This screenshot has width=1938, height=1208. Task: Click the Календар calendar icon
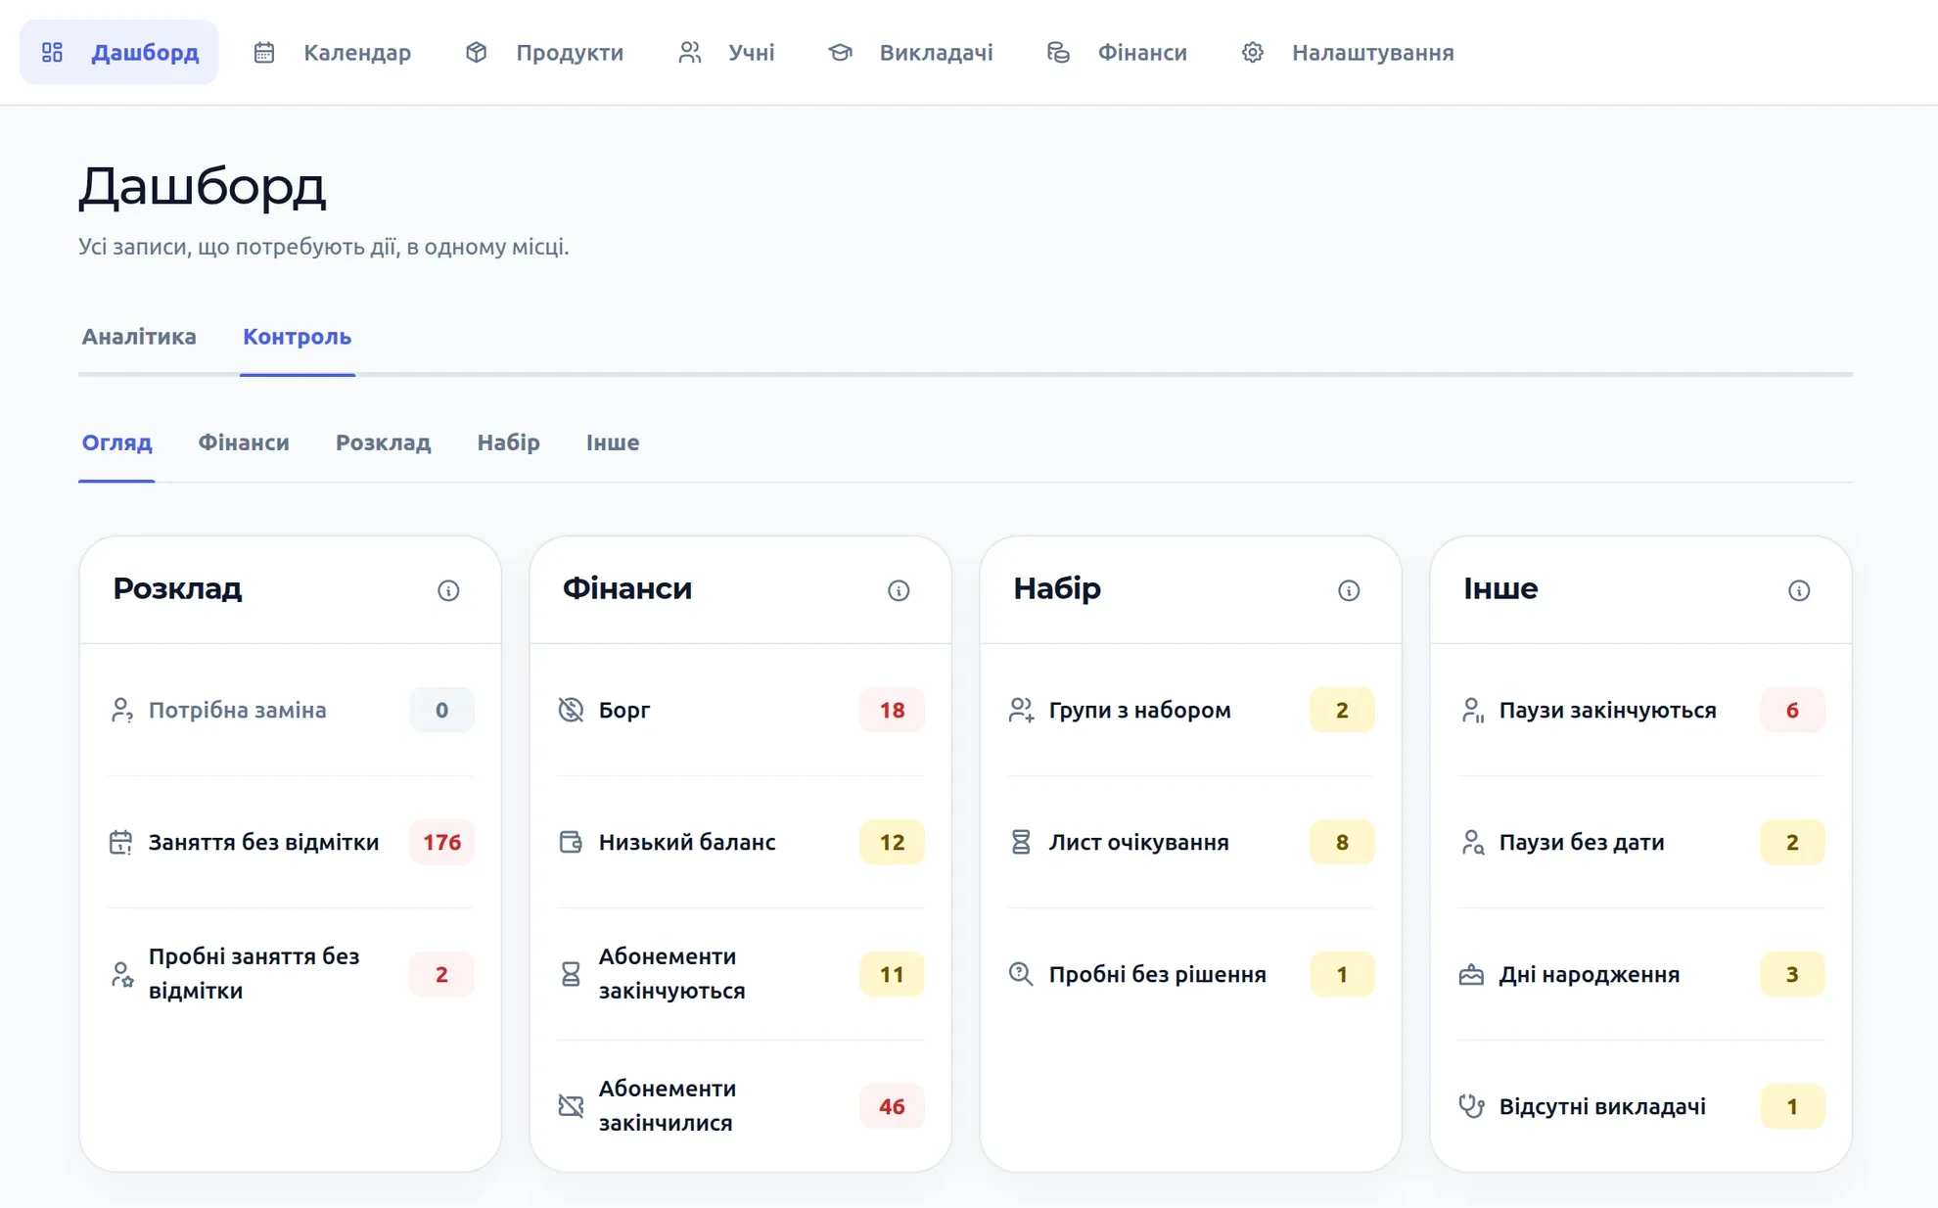click(x=264, y=52)
